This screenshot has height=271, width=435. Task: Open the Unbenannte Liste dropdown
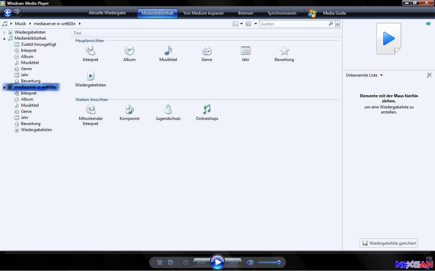click(x=381, y=75)
